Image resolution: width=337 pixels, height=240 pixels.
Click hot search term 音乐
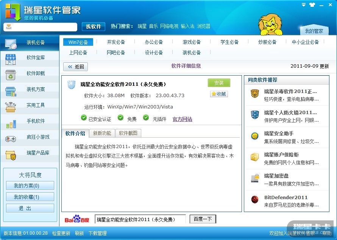(x=153, y=26)
